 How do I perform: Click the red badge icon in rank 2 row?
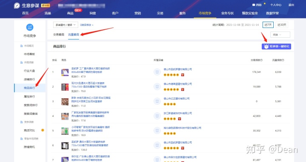click(x=183, y=89)
